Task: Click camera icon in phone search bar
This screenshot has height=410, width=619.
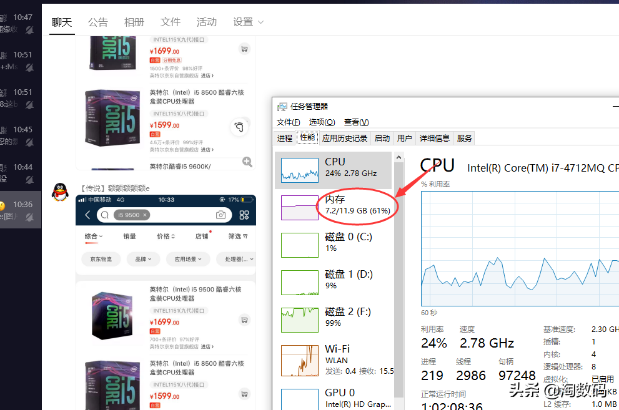Action: coord(220,215)
